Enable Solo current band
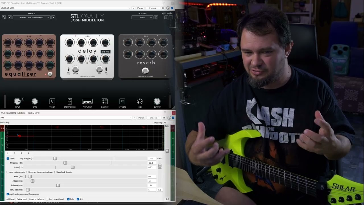The image size is (364, 205). click(x=47, y=199)
